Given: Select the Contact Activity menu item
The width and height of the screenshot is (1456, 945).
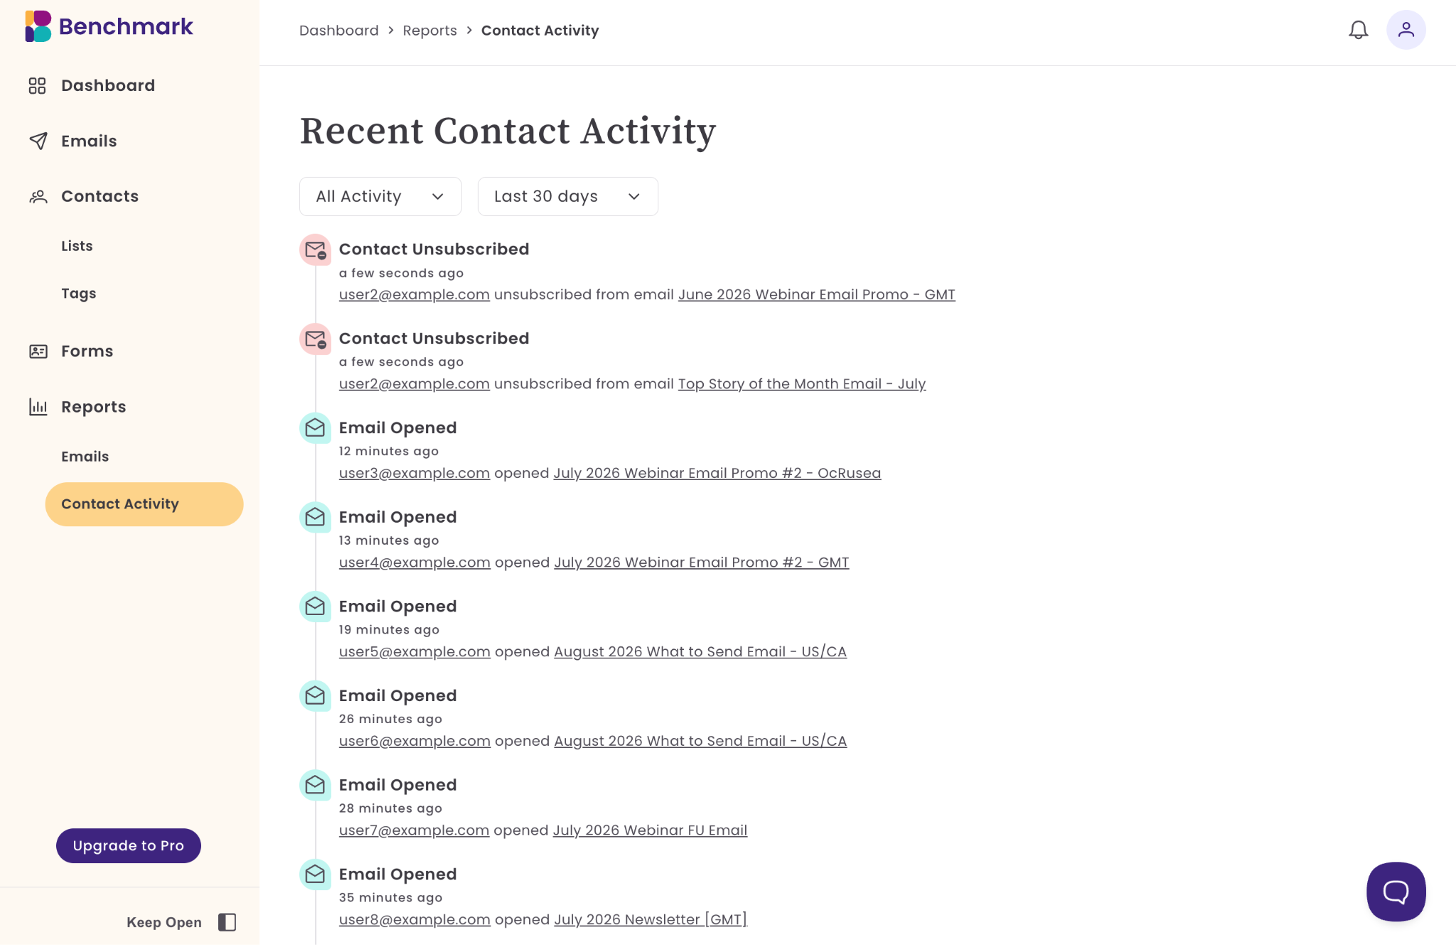Looking at the screenshot, I should (x=144, y=504).
